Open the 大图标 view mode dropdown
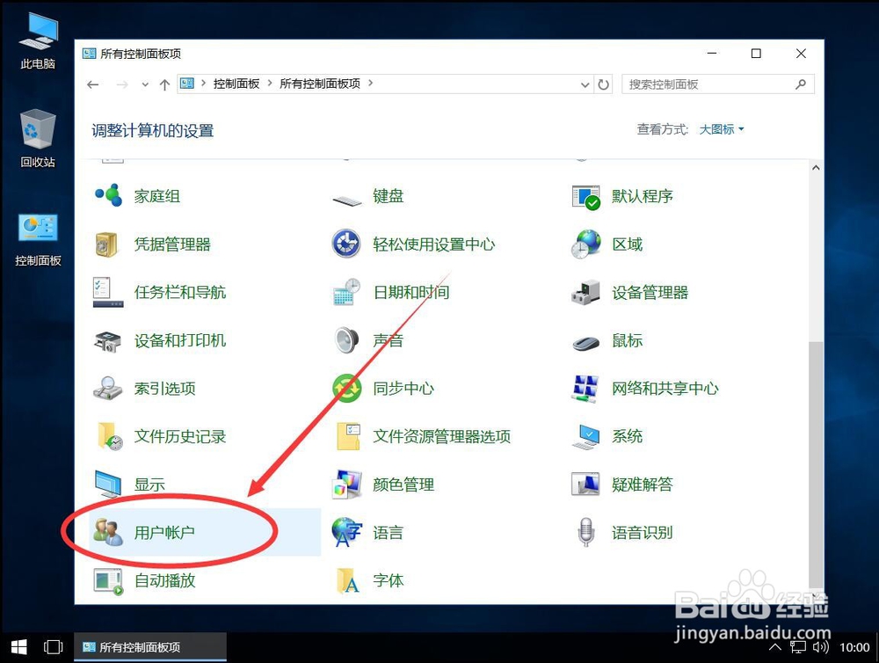 click(x=720, y=128)
